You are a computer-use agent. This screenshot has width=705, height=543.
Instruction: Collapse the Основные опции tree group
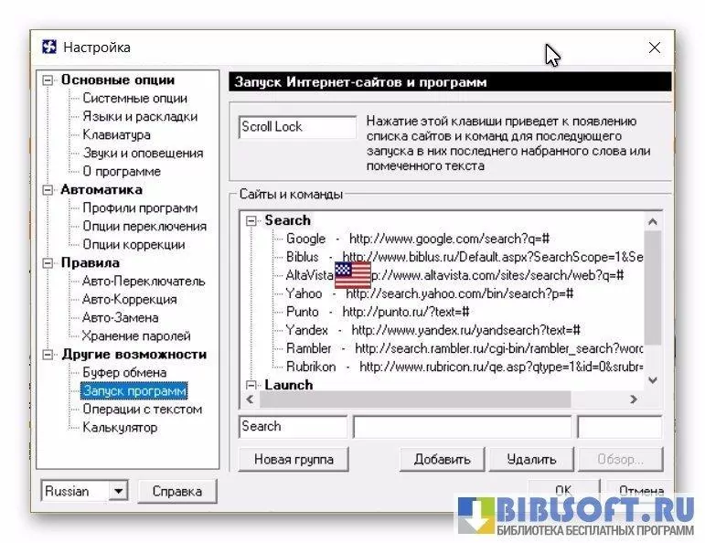tap(48, 80)
